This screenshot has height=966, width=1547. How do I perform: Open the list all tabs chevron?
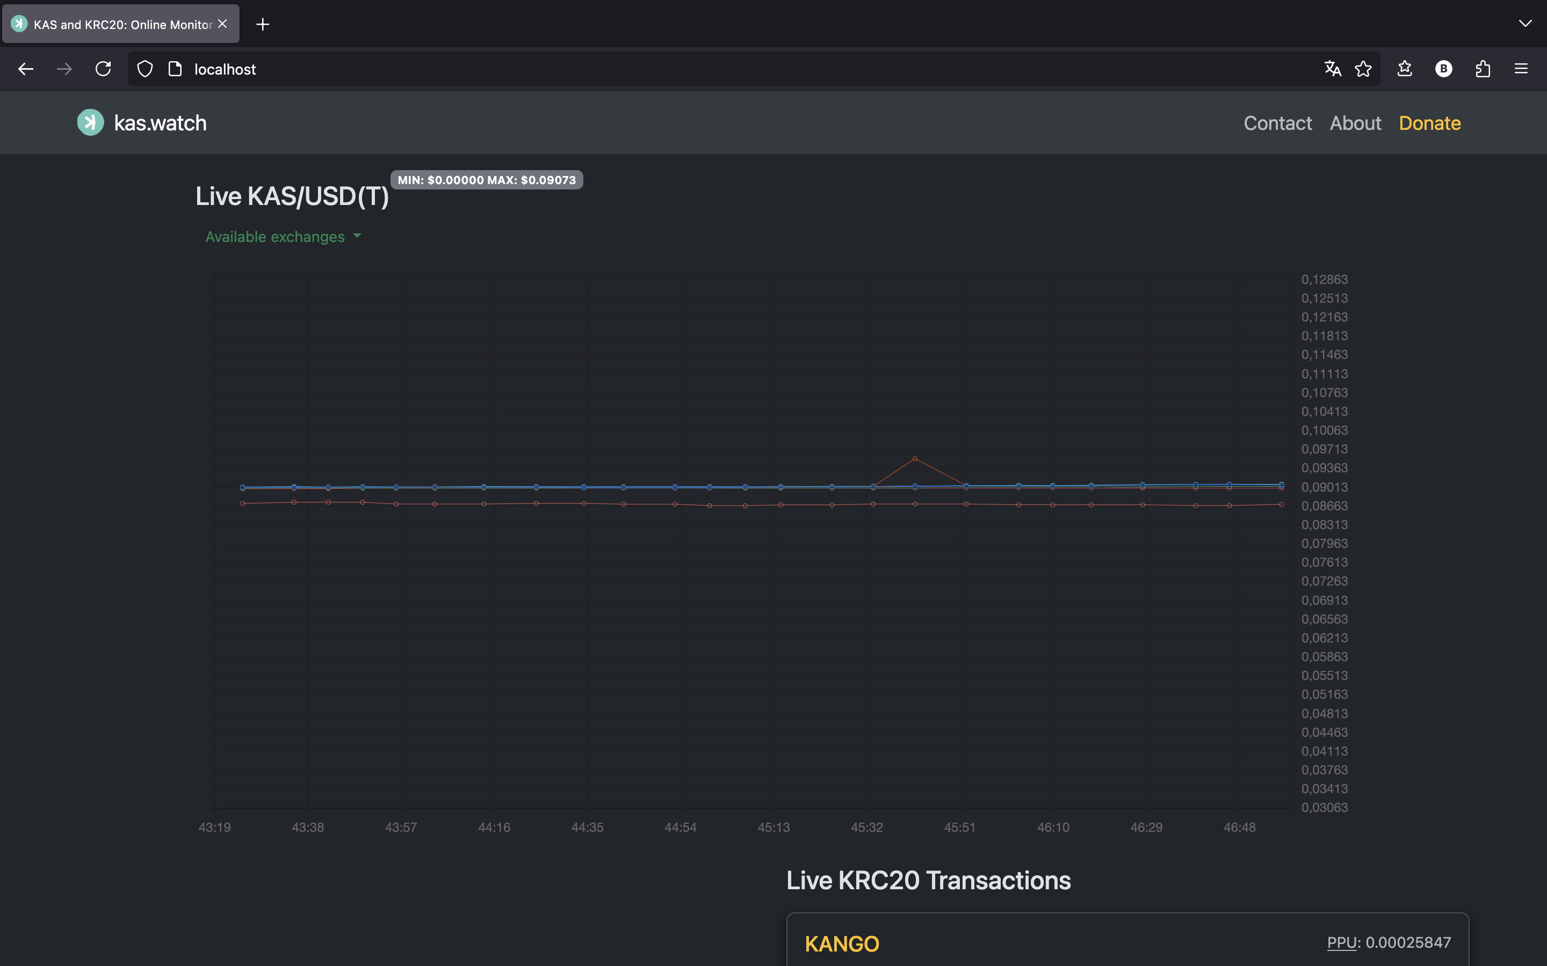point(1524,24)
